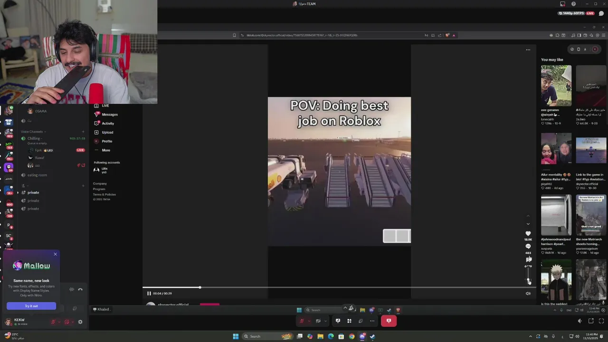Show hidden system tray icons
608x342 pixels.
coord(531,336)
